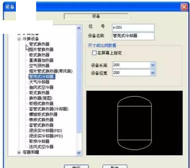Select 大气冷却器 in the tree
The image size is (190, 168).
pyautogui.click(x=39, y=82)
